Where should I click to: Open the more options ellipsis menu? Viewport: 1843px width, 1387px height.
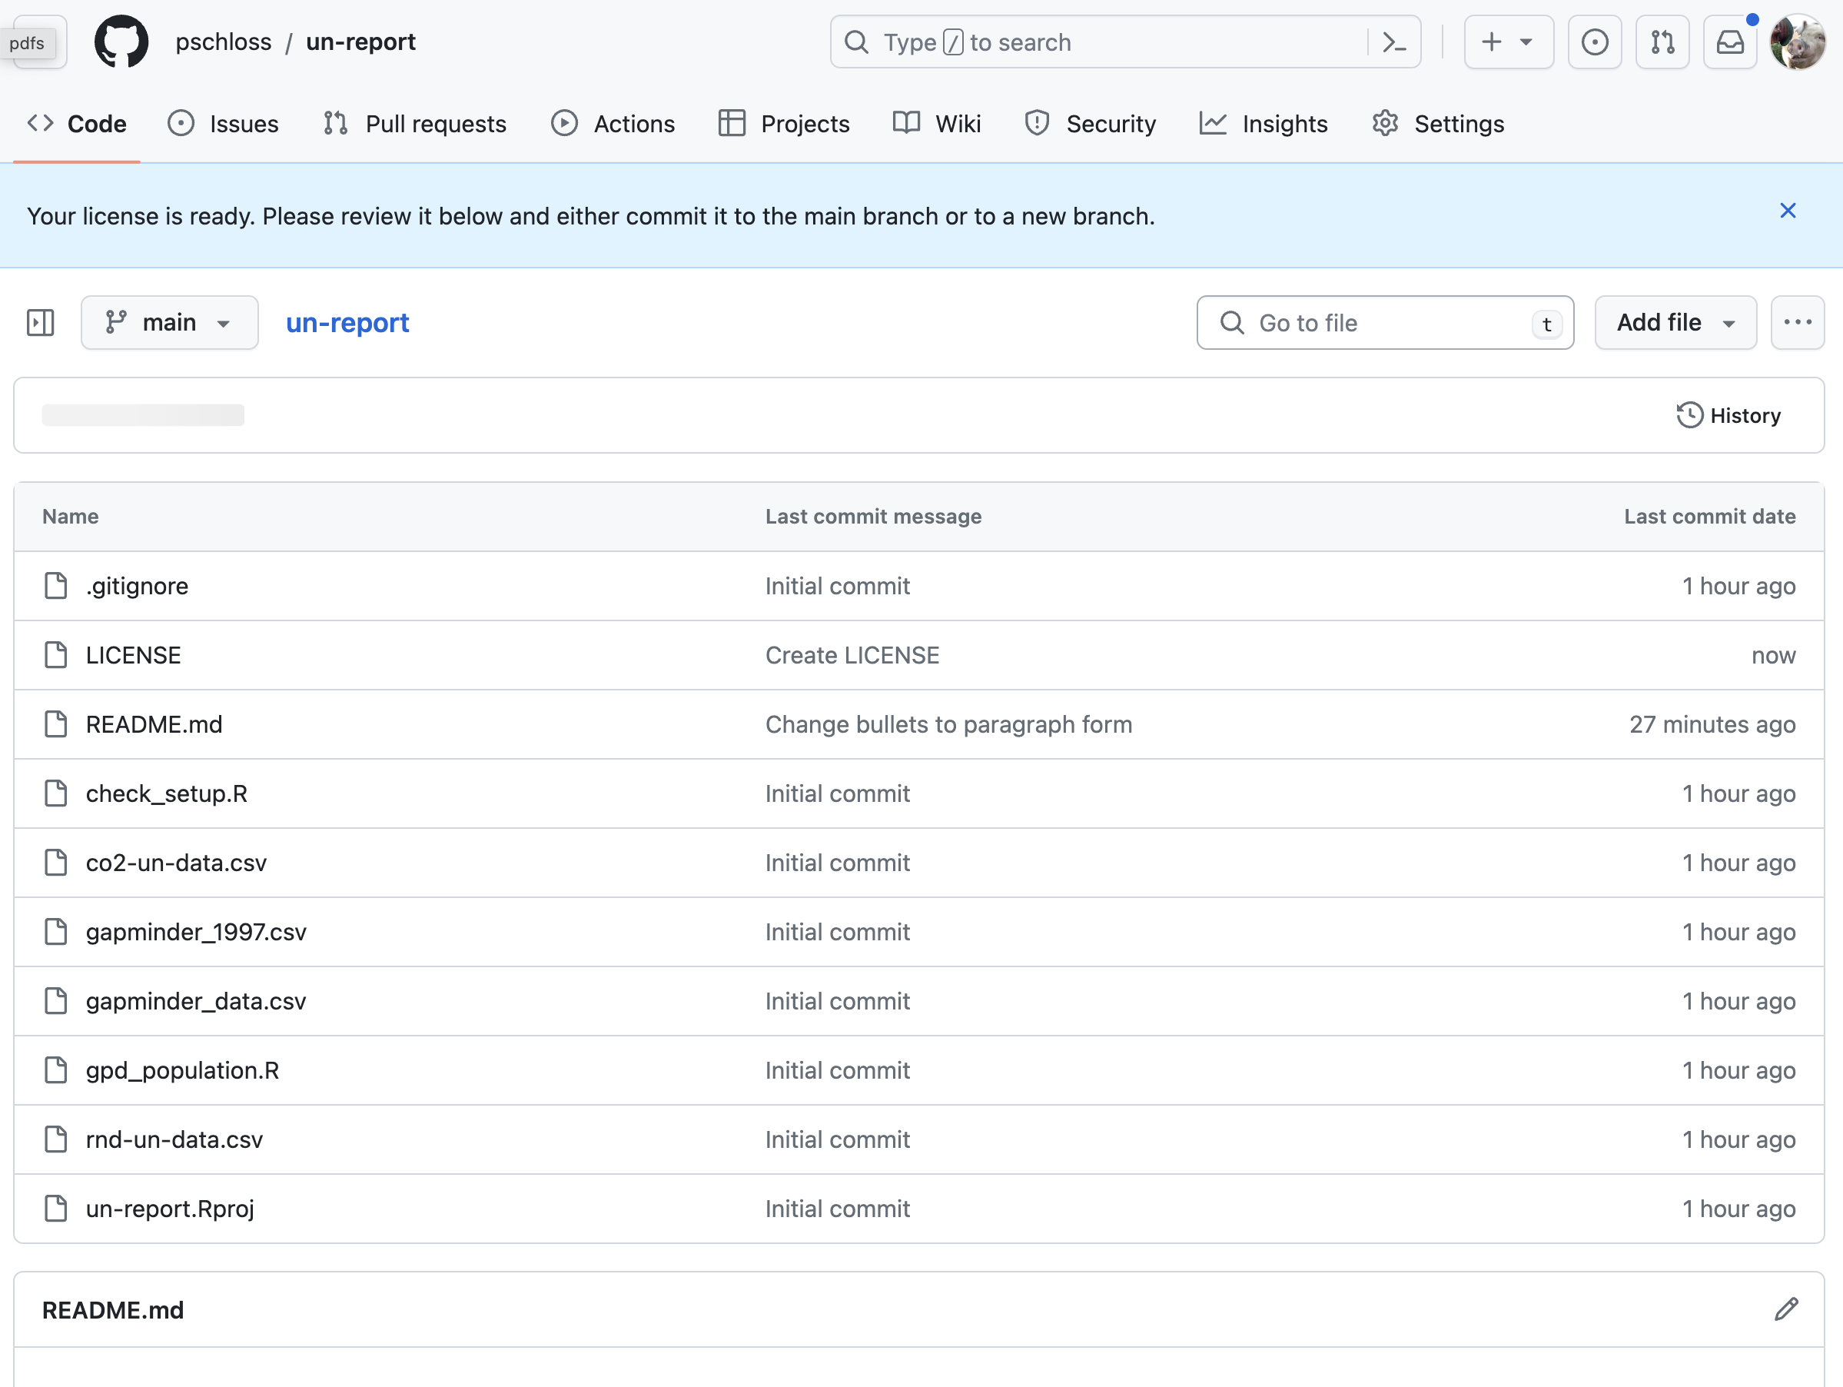click(x=1797, y=323)
